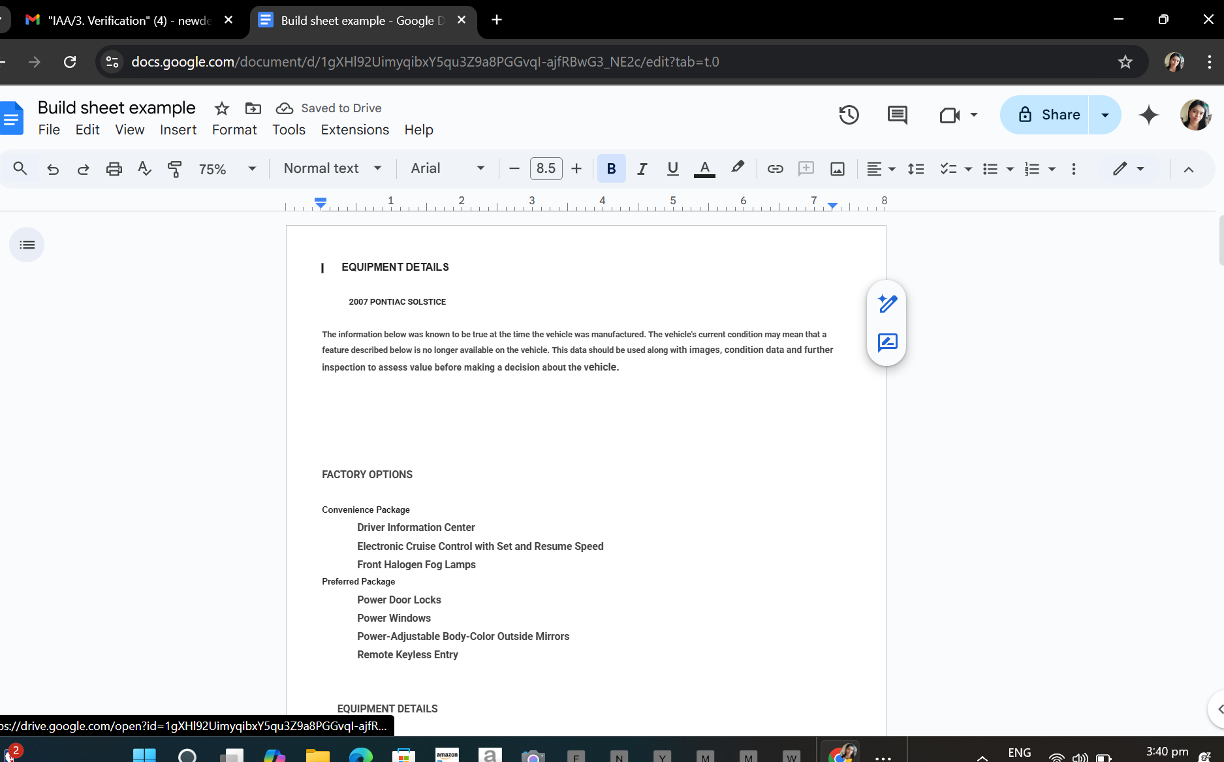Open the Gemini assistant

[x=1149, y=115]
